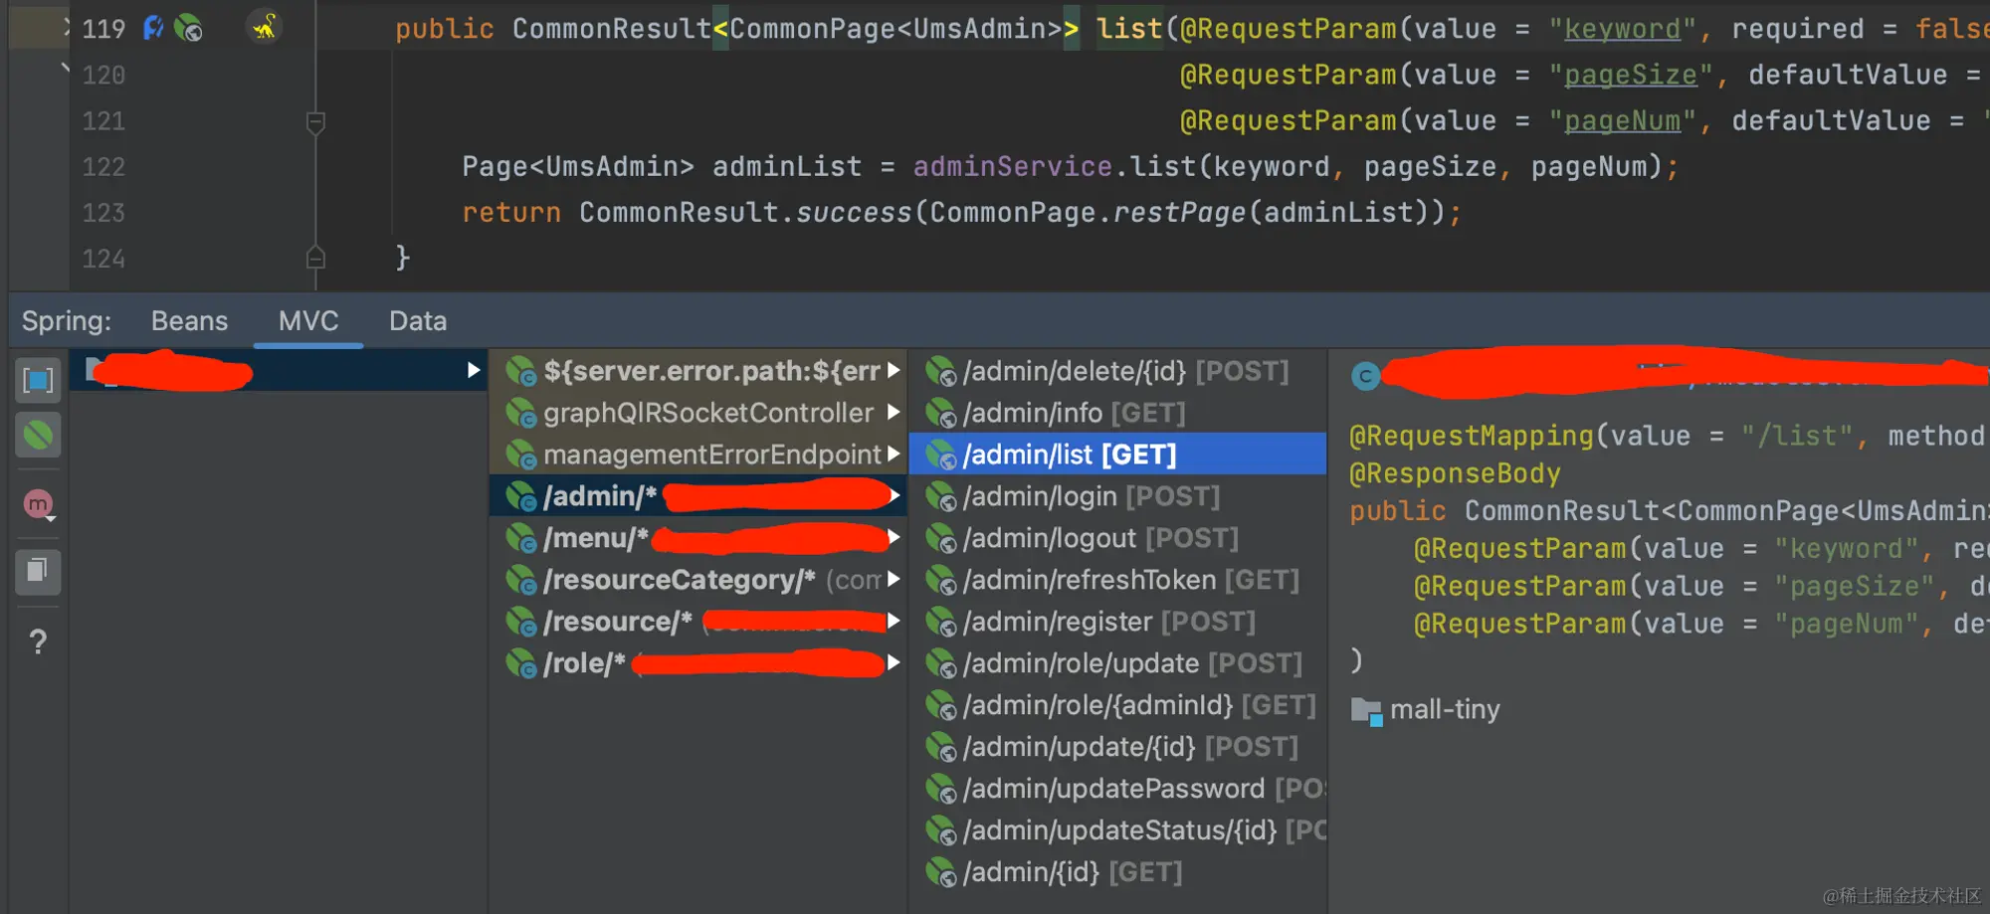Click the @RequestMapping annotation in details panel
This screenshot has width=1990, height=914.
pyautogui.click(x=1472, y=436)
